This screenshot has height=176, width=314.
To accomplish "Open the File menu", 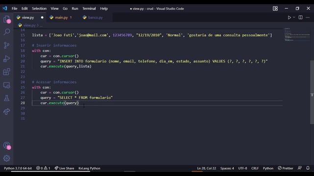I will 14,9.
